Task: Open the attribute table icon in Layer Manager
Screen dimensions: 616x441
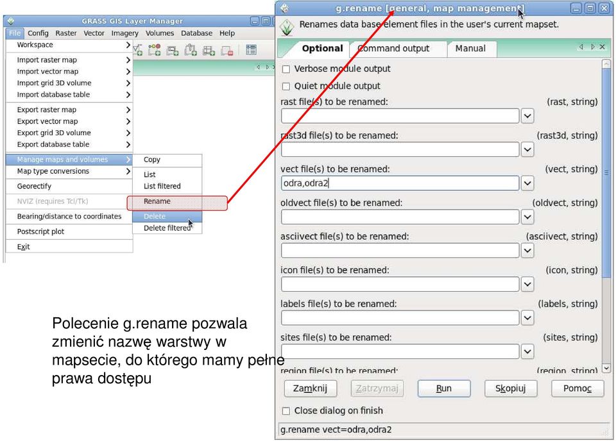Action: [x=251, y=50]
